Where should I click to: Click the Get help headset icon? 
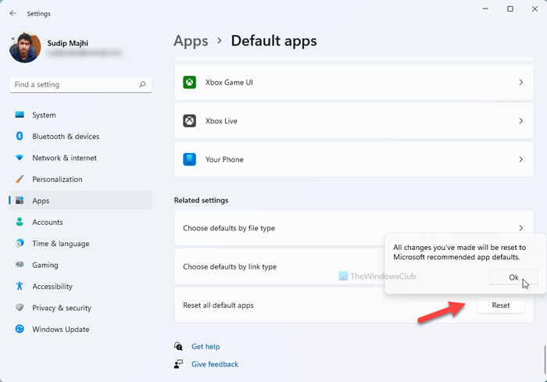click(x=179, y=346)
